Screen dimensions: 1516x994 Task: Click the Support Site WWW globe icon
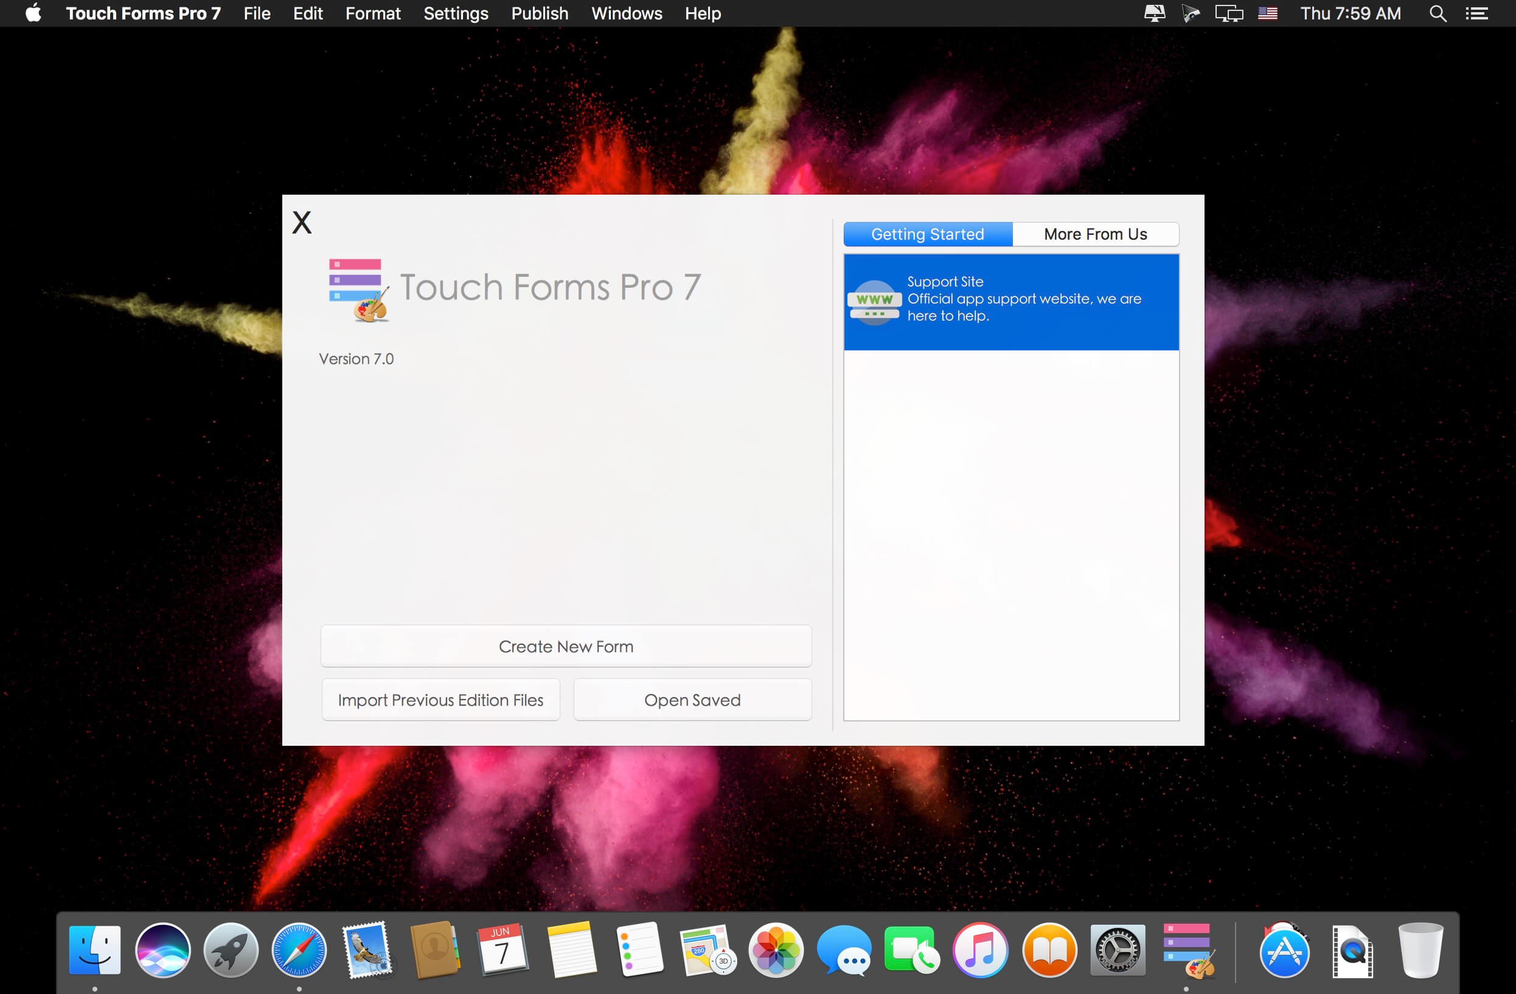click(x=874, y=302)
